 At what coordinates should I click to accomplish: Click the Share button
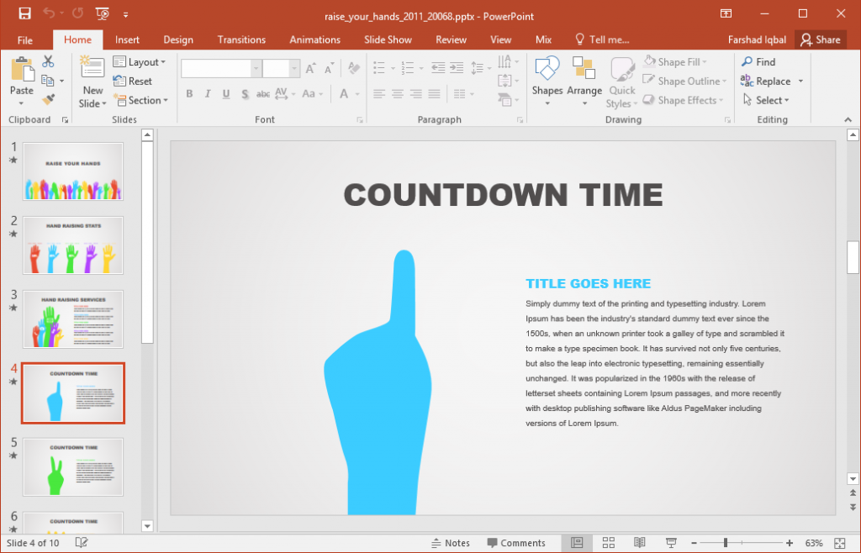pos(821,39)
